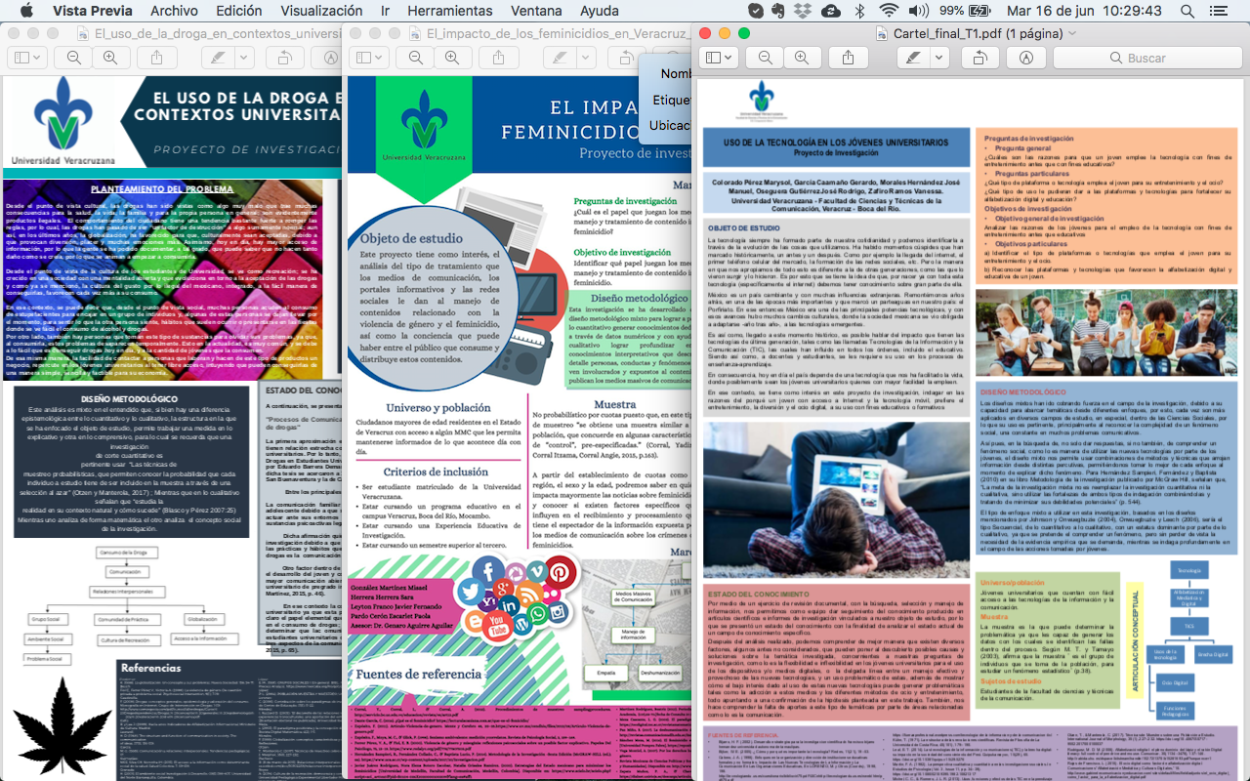The height and width of the screenshot is (781, 1250).
Task: Share the El_impacto_de_los_feminicidios document
Action: tap(499, 58)
